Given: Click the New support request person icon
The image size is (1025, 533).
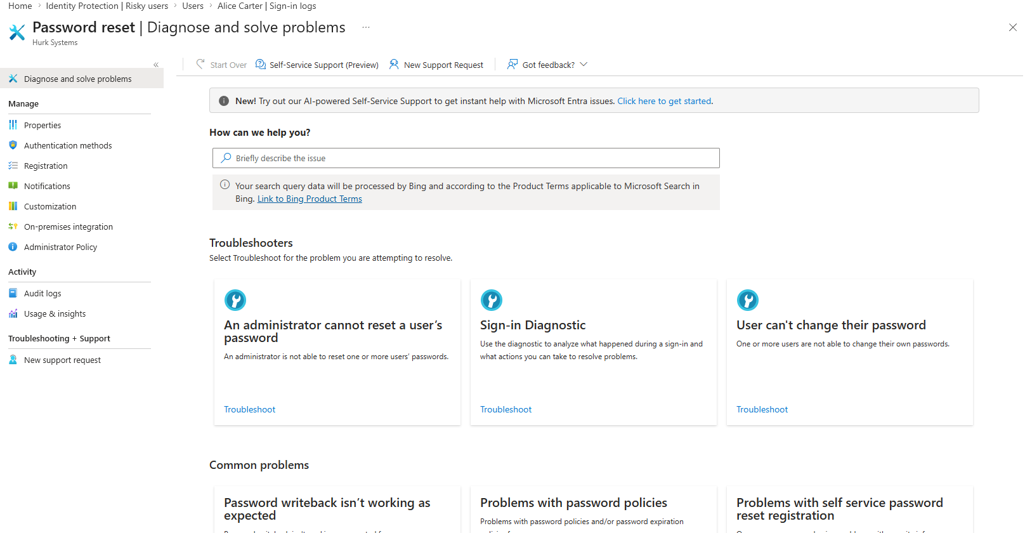Looking at the screenshot, I should click(13, 360).
